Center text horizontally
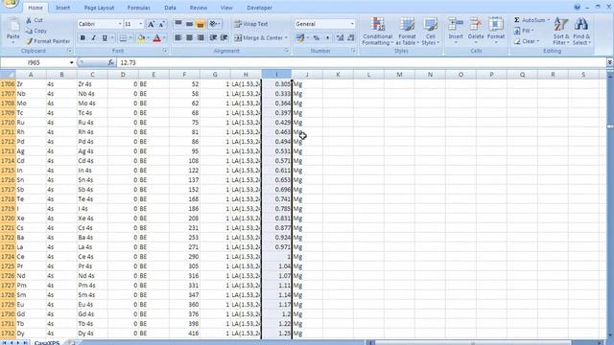The width and height of the screenshot is (614, 345). click(189, 38)
